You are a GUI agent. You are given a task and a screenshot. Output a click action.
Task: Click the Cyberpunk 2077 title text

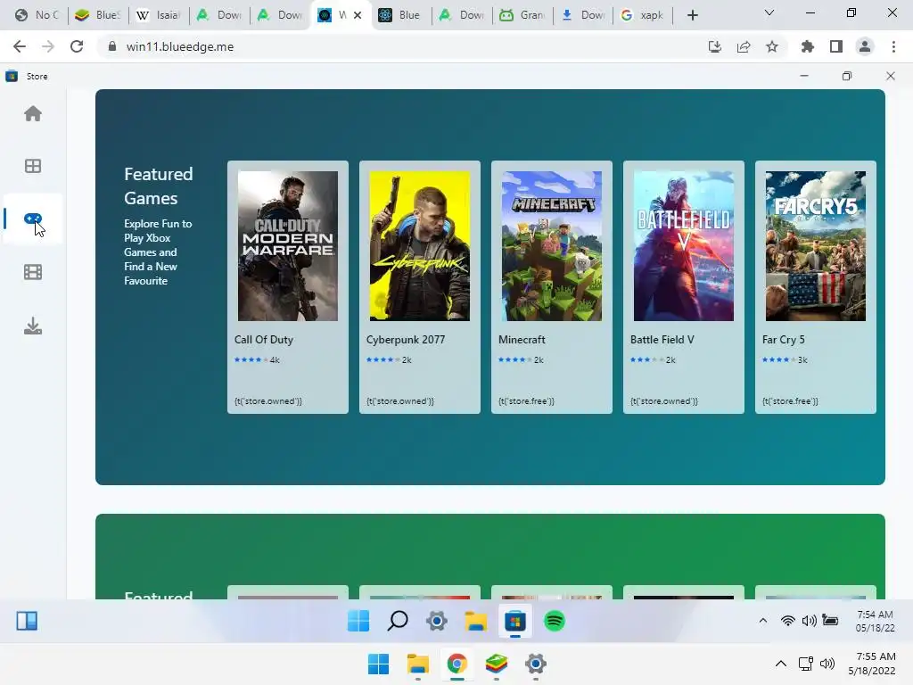tap(406, 340)
